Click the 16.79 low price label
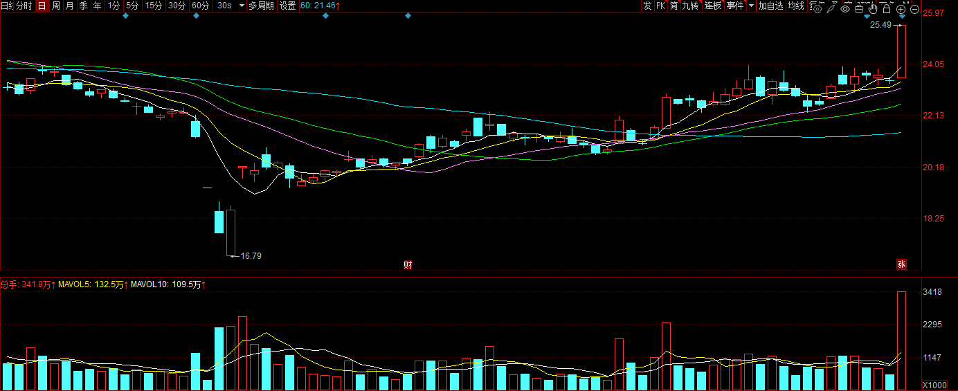This screenshot has width=958, height=391. coord(251,256)
